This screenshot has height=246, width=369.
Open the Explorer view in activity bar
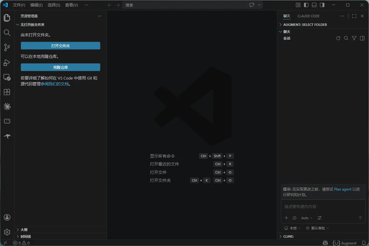click(7, 18)
